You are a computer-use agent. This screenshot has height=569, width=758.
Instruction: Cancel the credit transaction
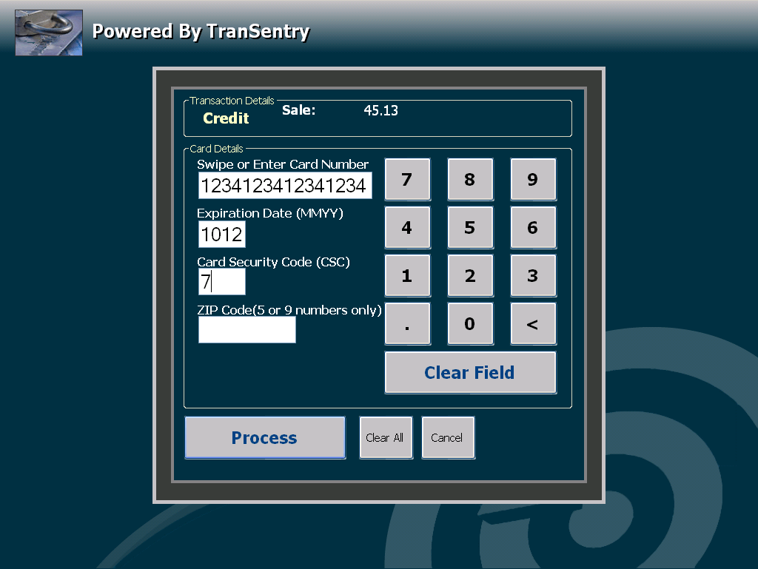(x=448, y=437)
